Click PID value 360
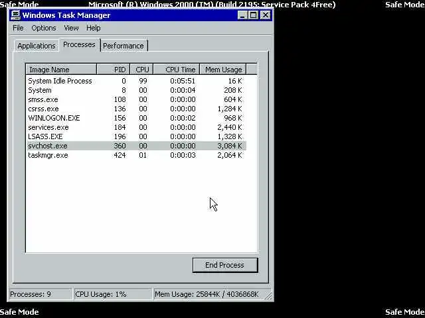The height and width of the screenshot is (318, 425). (120, 146)
